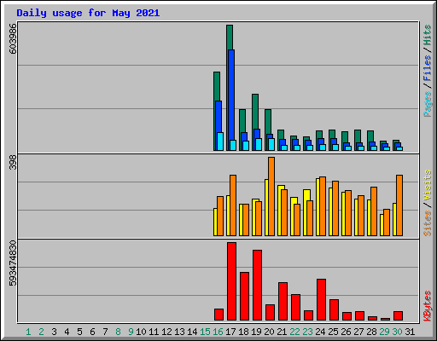Click the yellow Visits bar for day 24
The image size is (437, 341).
(x=318, y=207)
